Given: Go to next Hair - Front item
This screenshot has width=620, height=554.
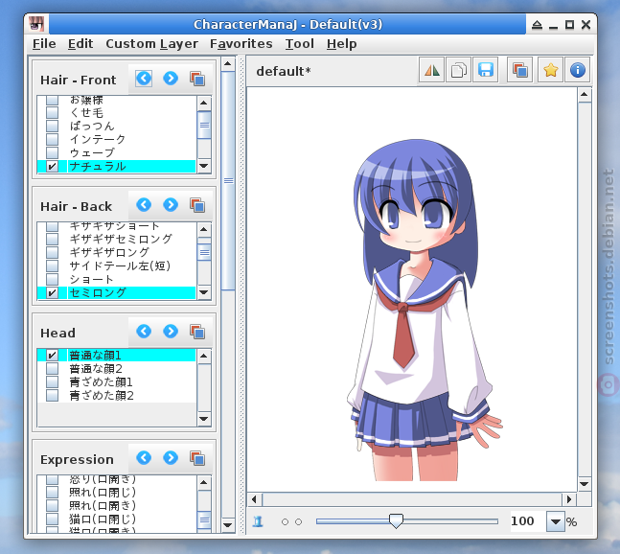Looking at the screenshot, I should click(x=171, y=79).
